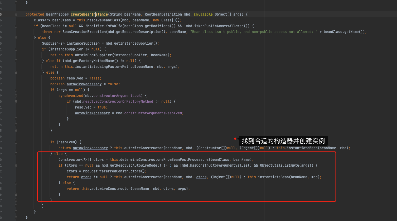Fold the 'if (ctors == null' block in gutter
Image resolution: width=397 pixels, height=221 pixels.
16,166
